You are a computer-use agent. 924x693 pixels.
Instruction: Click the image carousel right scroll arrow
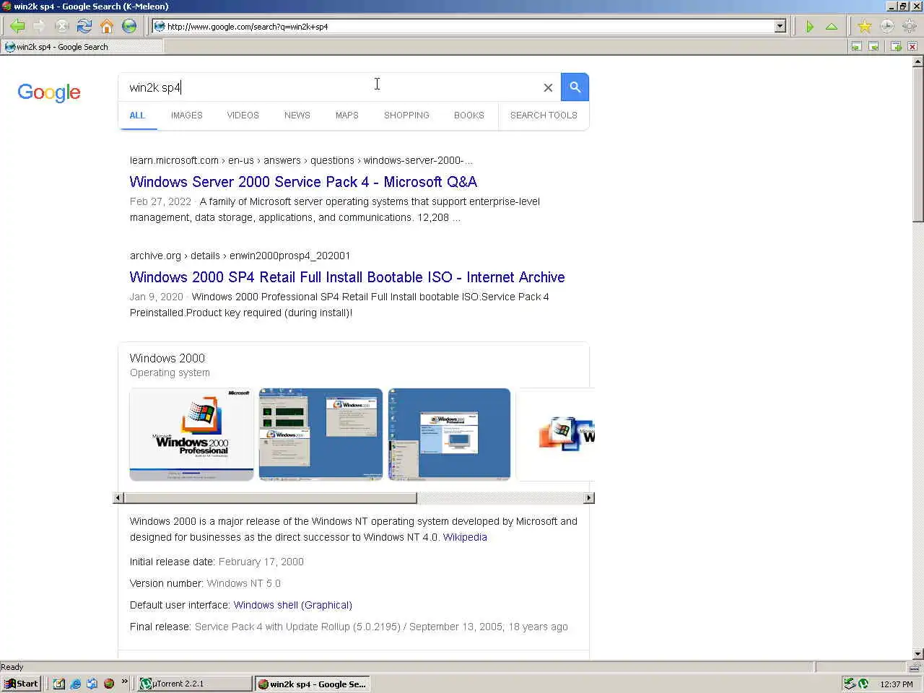tap(589, 498)
